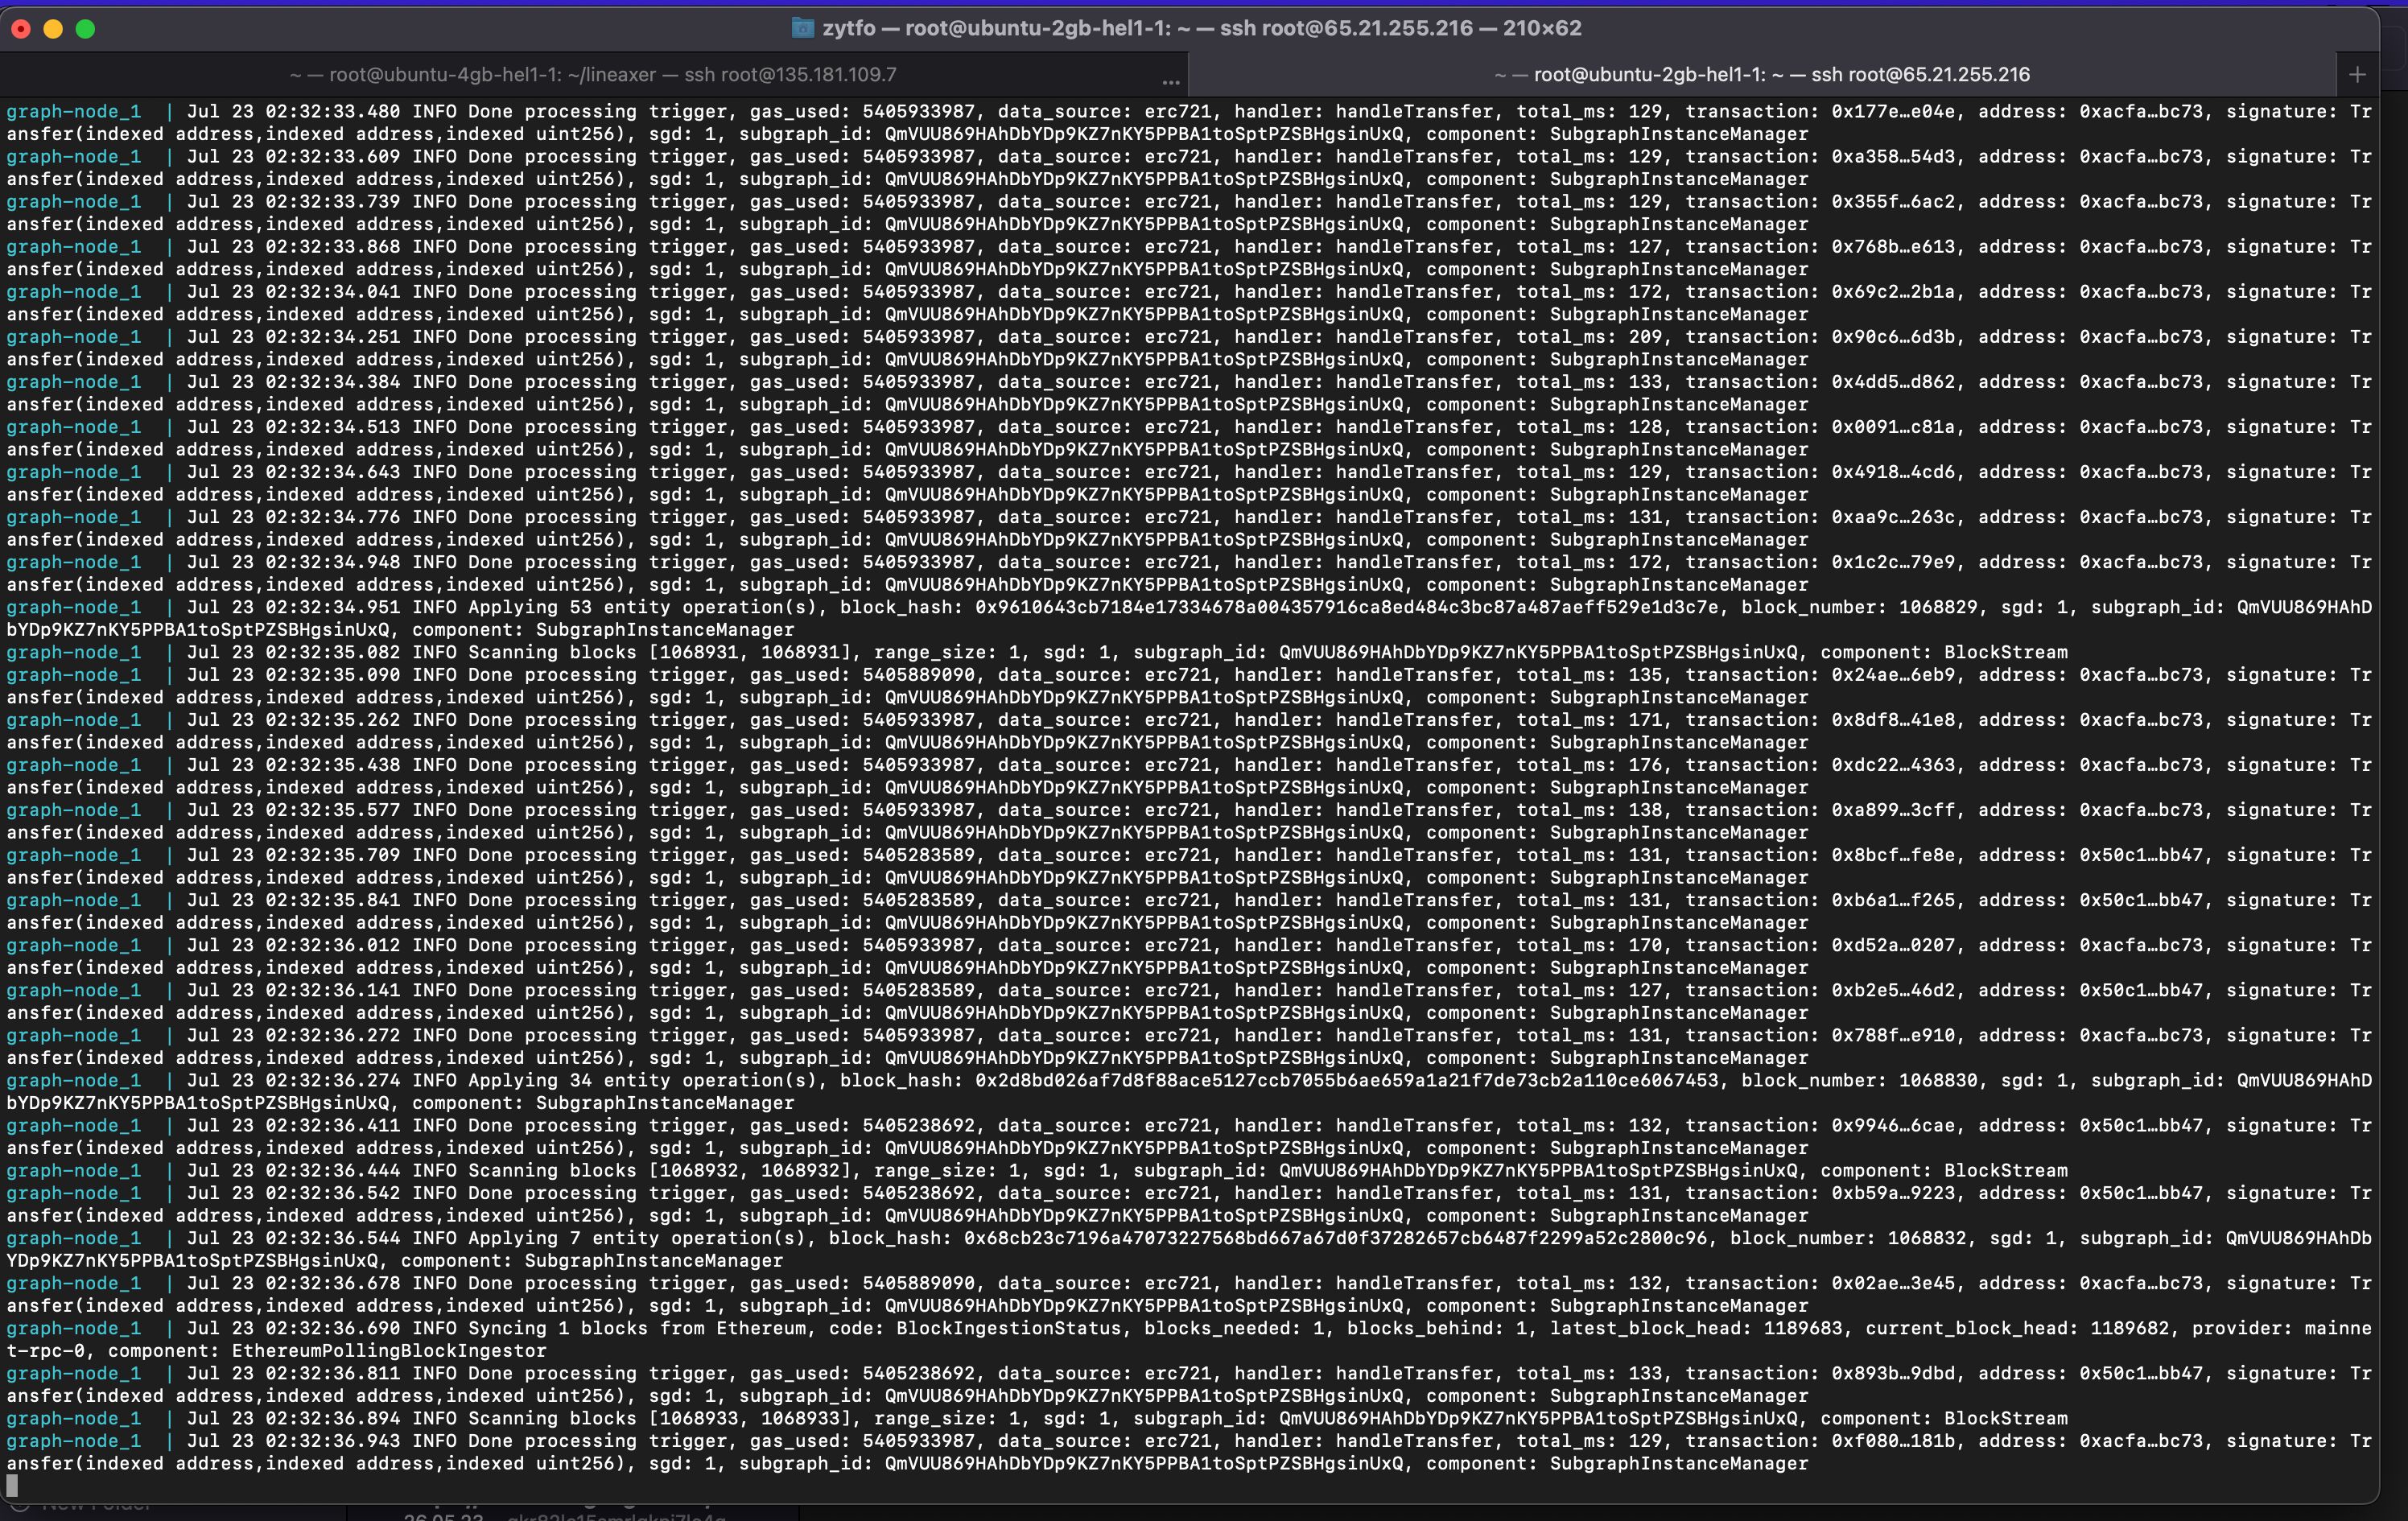This screenshot has width=2408, height=1521.
Task: Click the zytfo folder icon in title bar
Action: pos(802,28)
